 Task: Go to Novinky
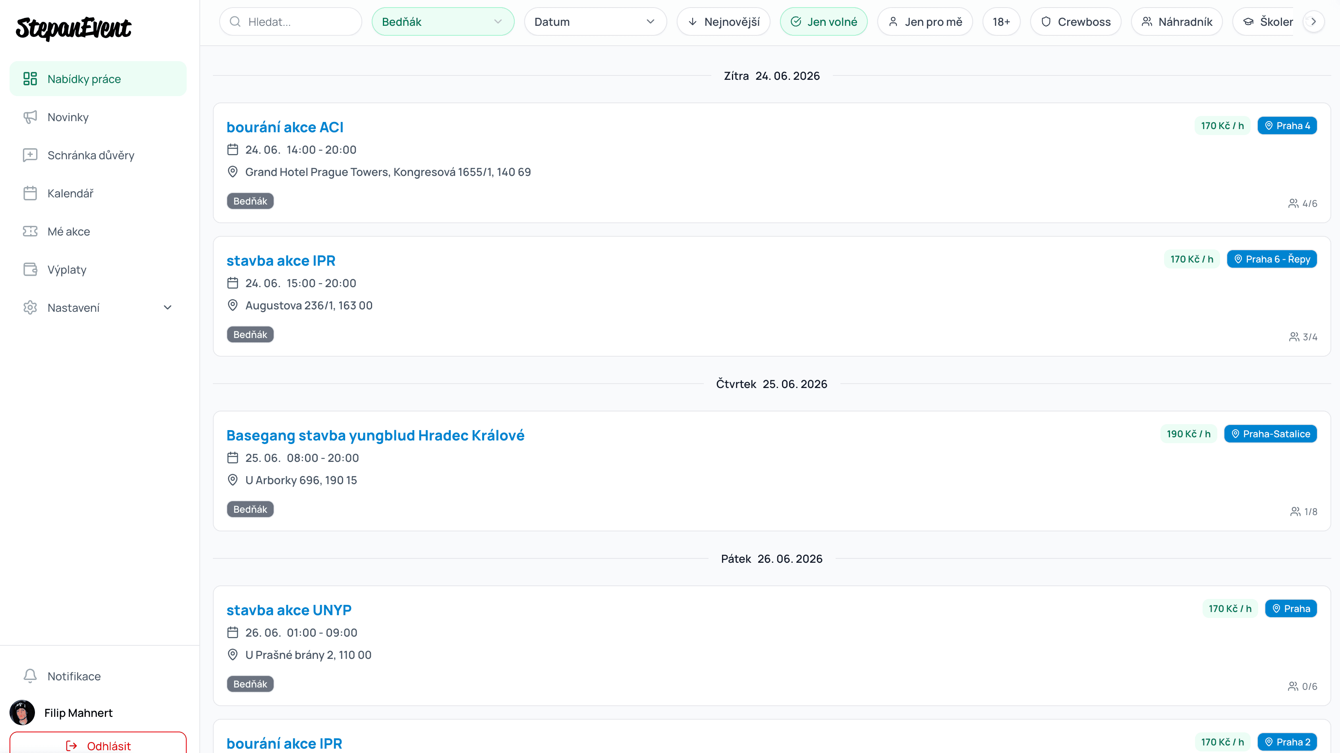tap(98, 117)
